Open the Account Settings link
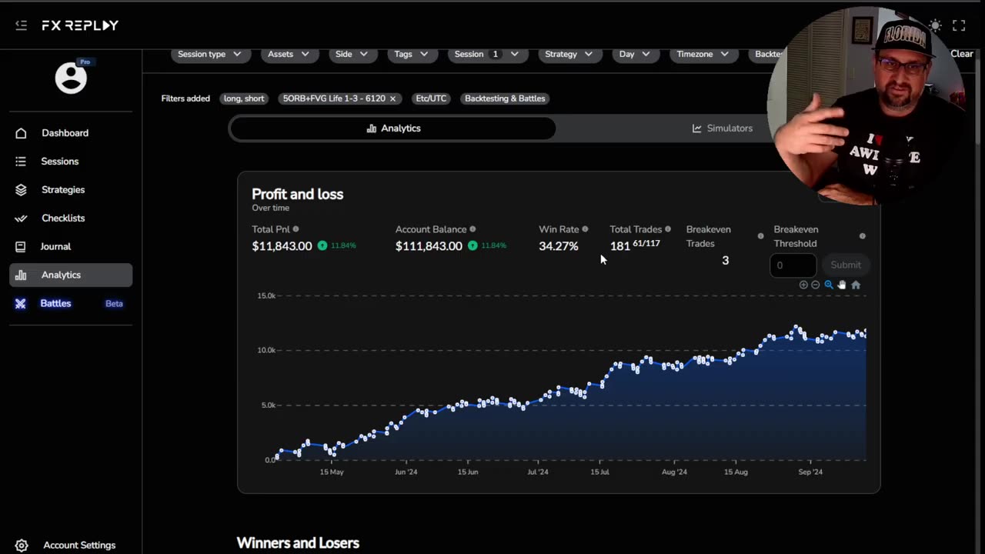Viewport: 985px width, 554px height. [x=79, y=546]
